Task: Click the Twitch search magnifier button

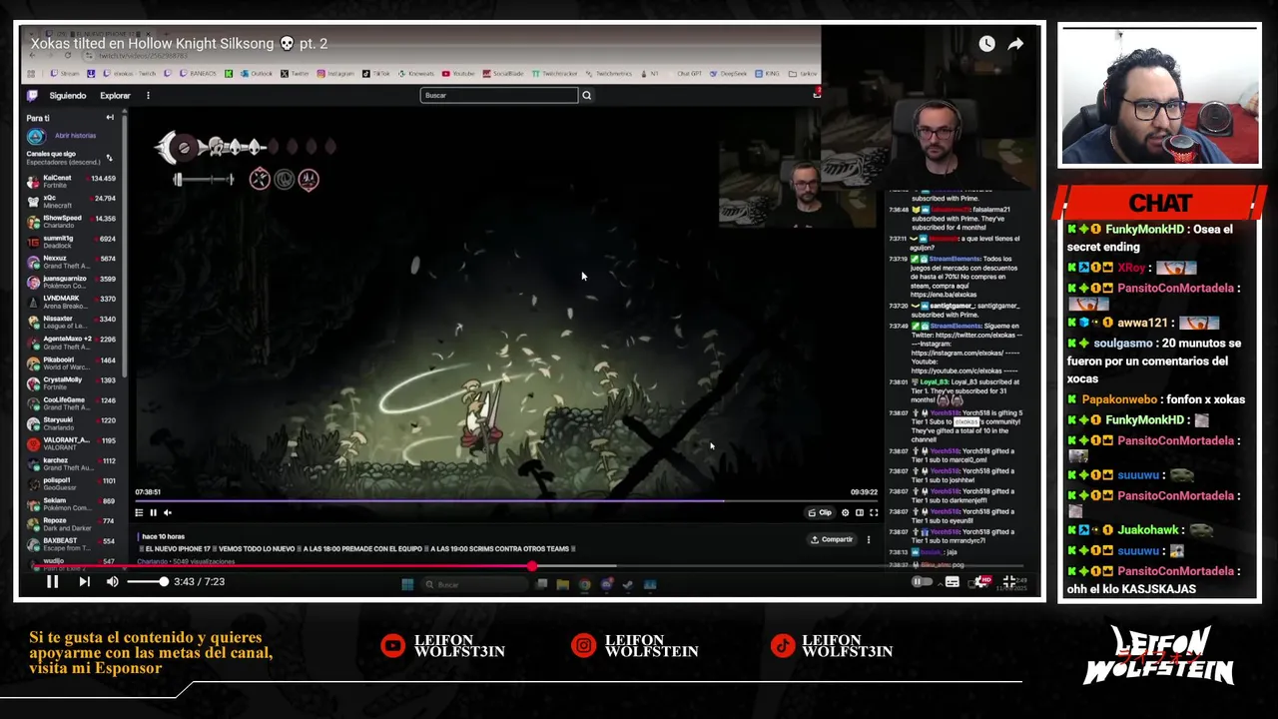Action: coord(586,95)
